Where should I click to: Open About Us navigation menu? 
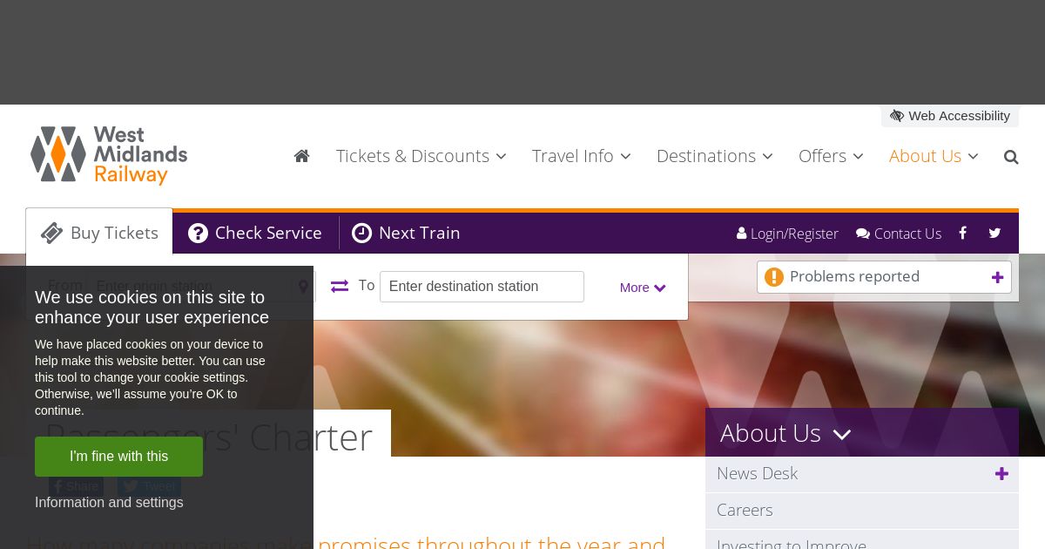(934, 156)
